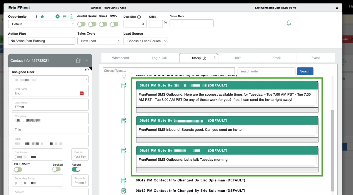The image size is (353, 195).
Task: Click the note icon beside the 08:54 PM entry
Action: tap(123, 151)
